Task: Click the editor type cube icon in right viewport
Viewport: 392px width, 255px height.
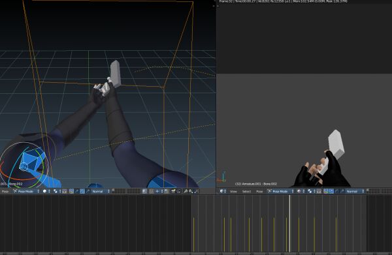Action: (x=221, y=191)
